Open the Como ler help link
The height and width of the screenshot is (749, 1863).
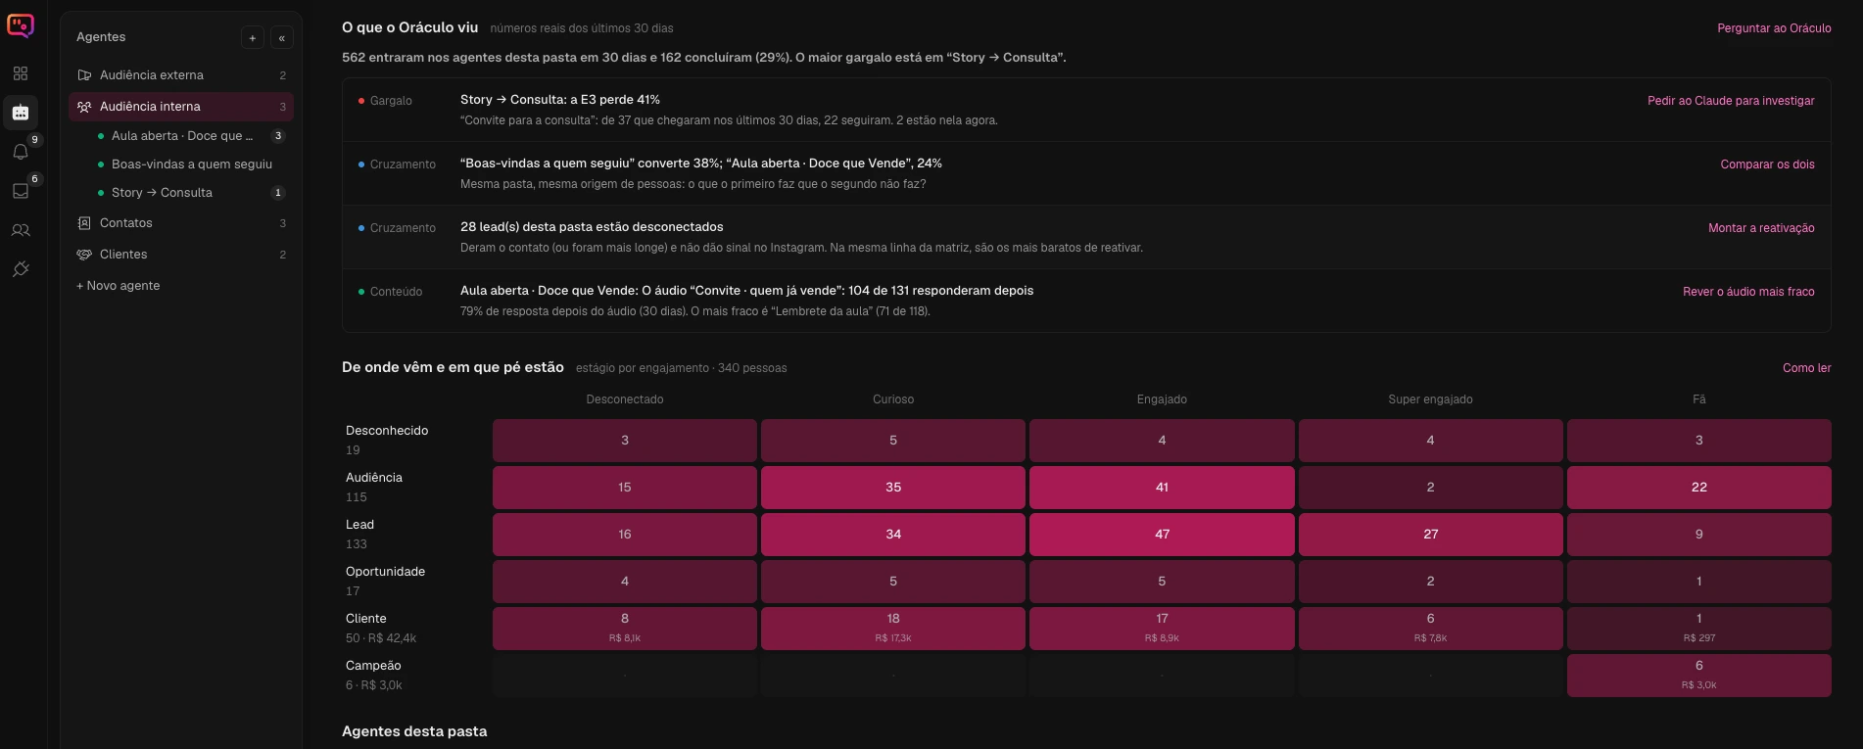point(1806,368)
